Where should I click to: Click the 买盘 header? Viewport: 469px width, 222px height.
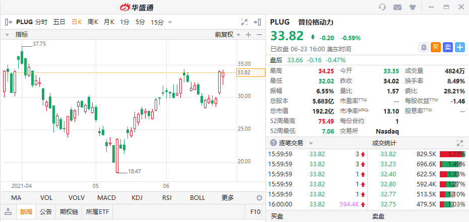[277, 216]
